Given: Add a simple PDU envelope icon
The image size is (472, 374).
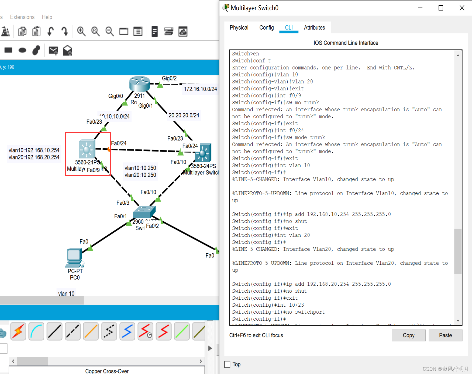Looking at the screenshot, I should click(53, 50).
